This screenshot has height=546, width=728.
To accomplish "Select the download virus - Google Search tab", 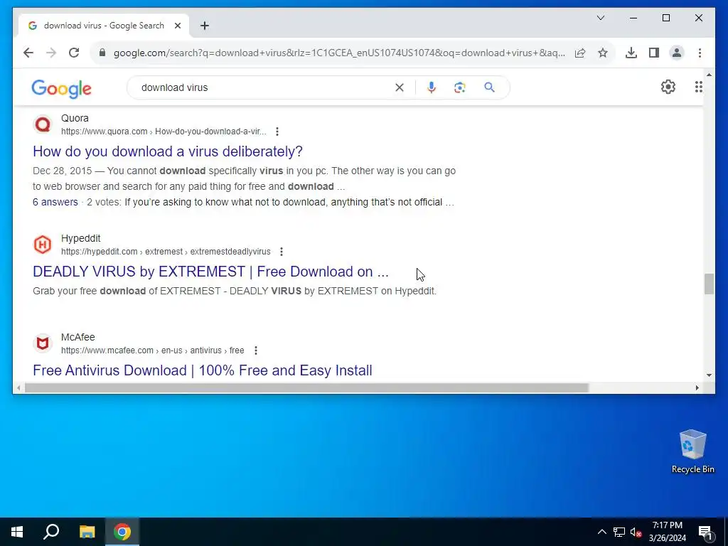I will coord(104,26).
